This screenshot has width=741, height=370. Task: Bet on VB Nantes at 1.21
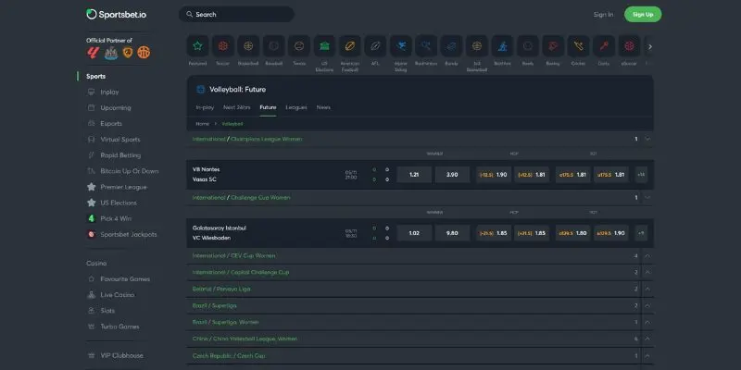(x=414, y=175)
